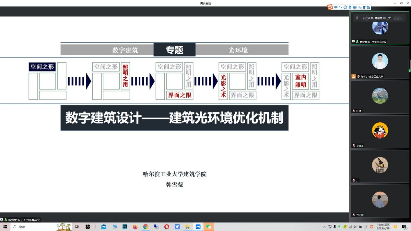Image resolution: width=411 pixels, height=231 pixels.
Task: Click Sogou voice input microphone
Action: (350, 7)
